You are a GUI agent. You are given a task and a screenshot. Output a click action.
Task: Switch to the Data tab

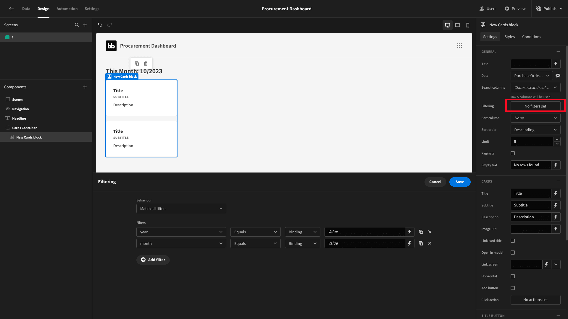(26, 9)
